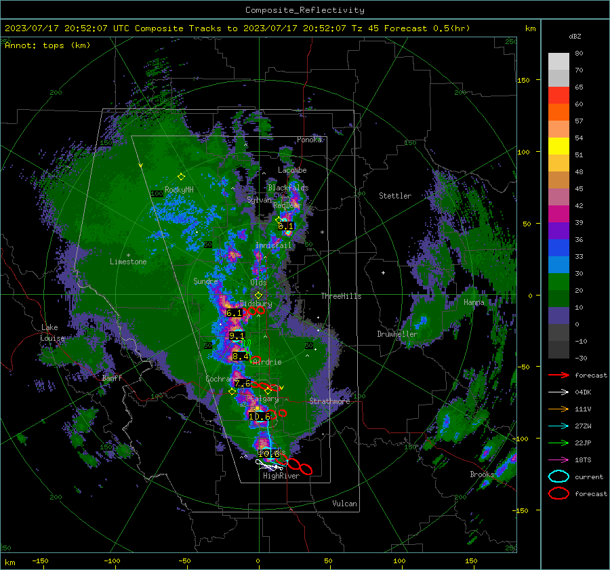This screenshot has width=610, height=570.
Task: Click the UTC Composite Tracks header line
Action: click(237, 28)
